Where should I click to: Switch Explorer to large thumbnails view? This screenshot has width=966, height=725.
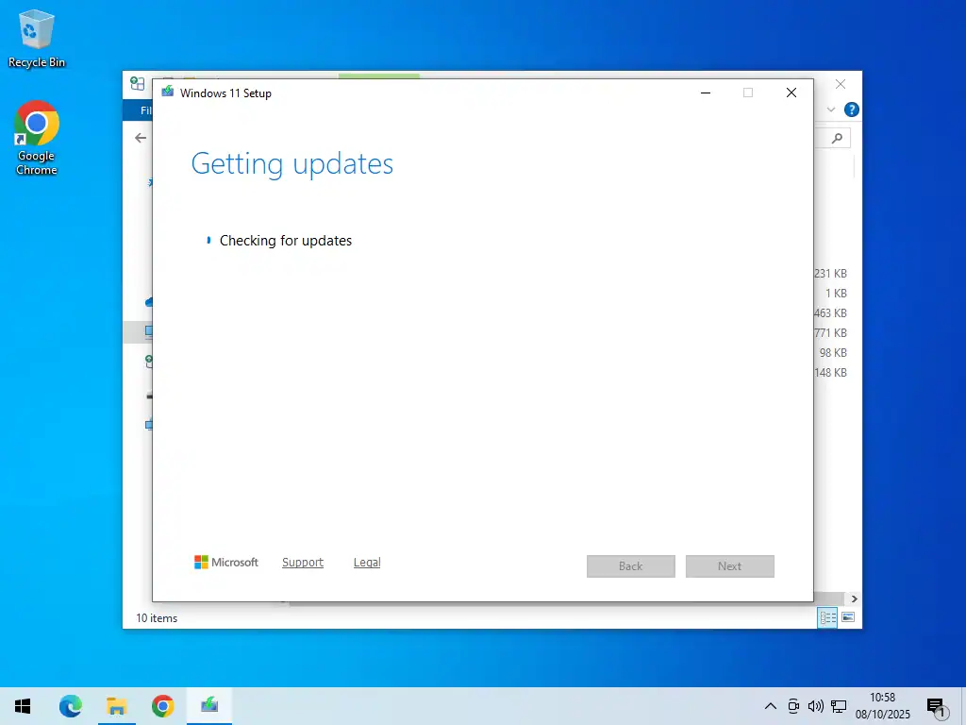coord(848,617)
